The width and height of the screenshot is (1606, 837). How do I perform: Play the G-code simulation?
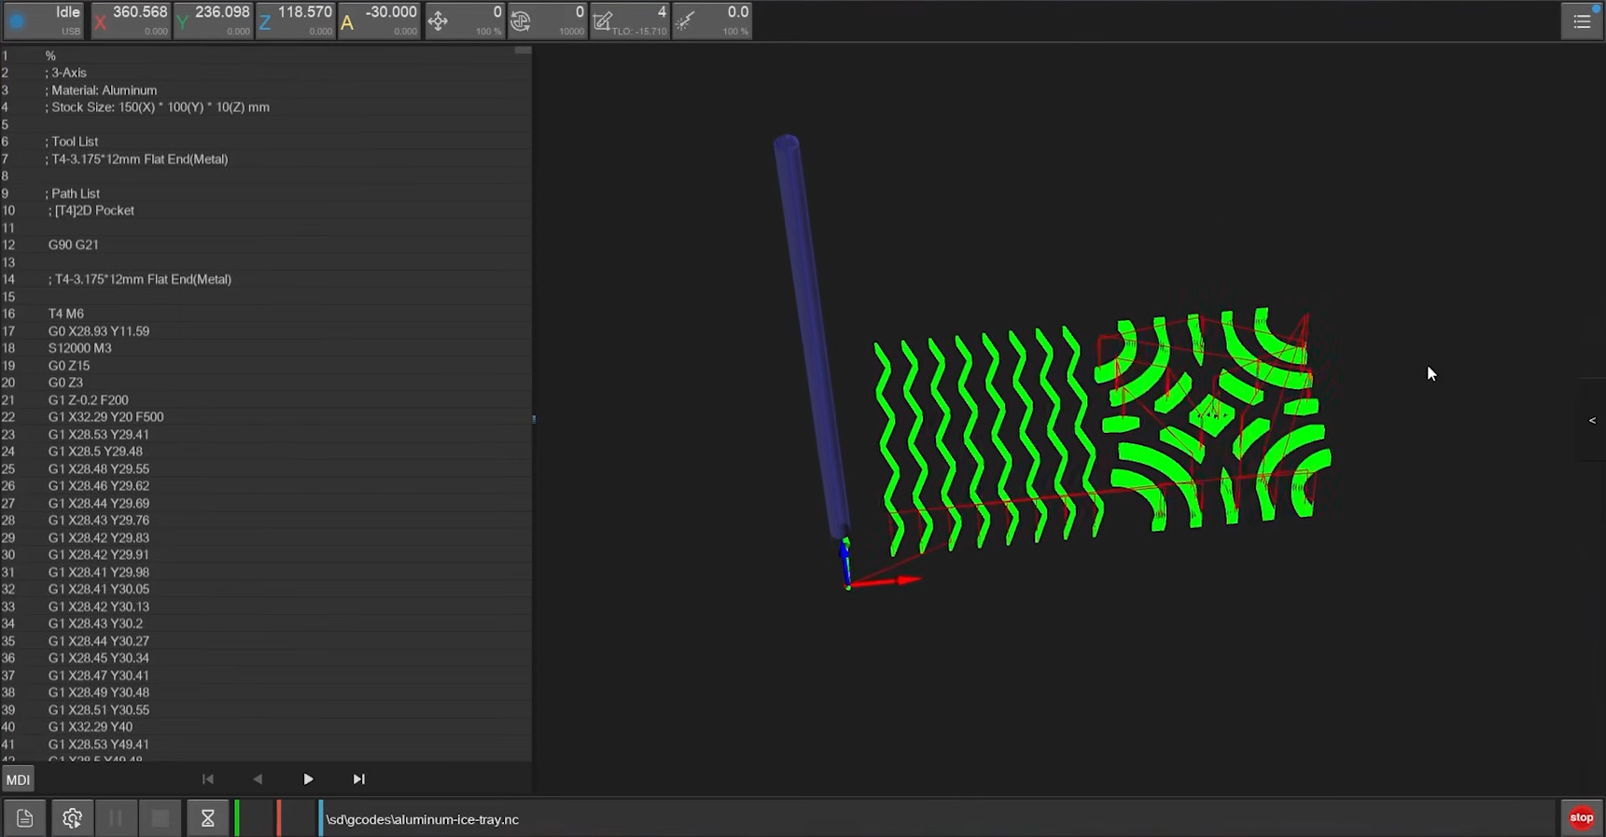click(x=308, y=779)
